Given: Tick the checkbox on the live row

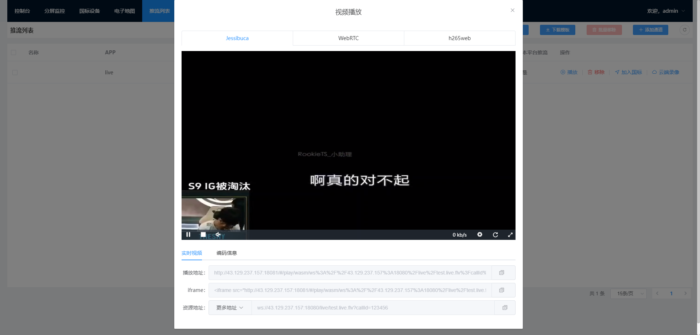Looking at the screenshot, I should click(15, 73).
